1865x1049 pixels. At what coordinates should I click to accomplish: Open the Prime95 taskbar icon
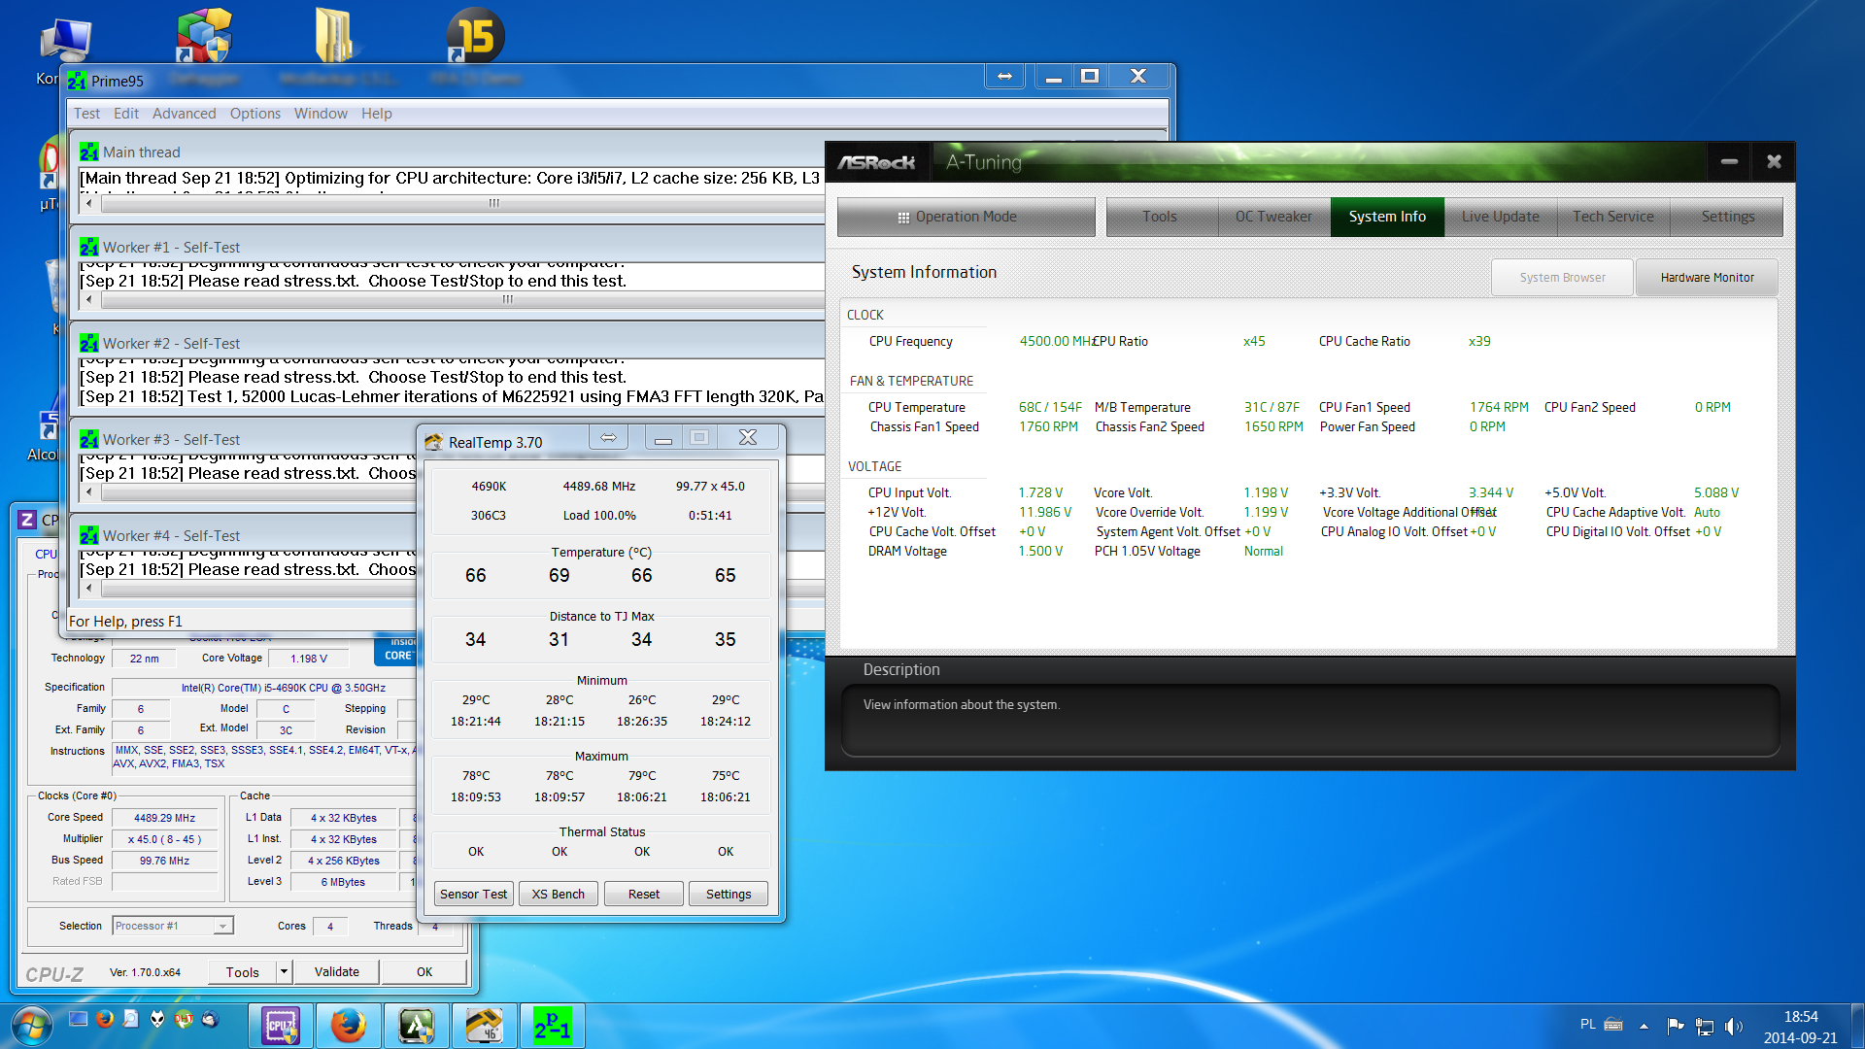[552, 1026]
